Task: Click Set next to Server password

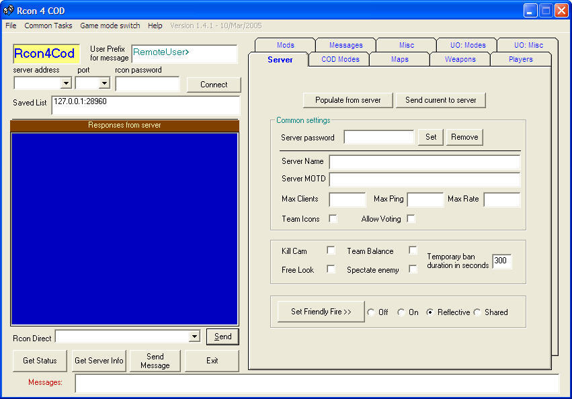Action: coord(430,137)
